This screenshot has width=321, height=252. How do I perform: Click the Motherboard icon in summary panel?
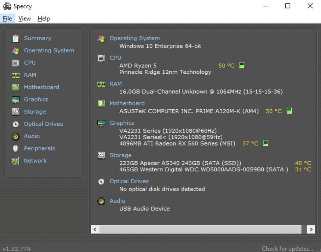pos(101,104)
